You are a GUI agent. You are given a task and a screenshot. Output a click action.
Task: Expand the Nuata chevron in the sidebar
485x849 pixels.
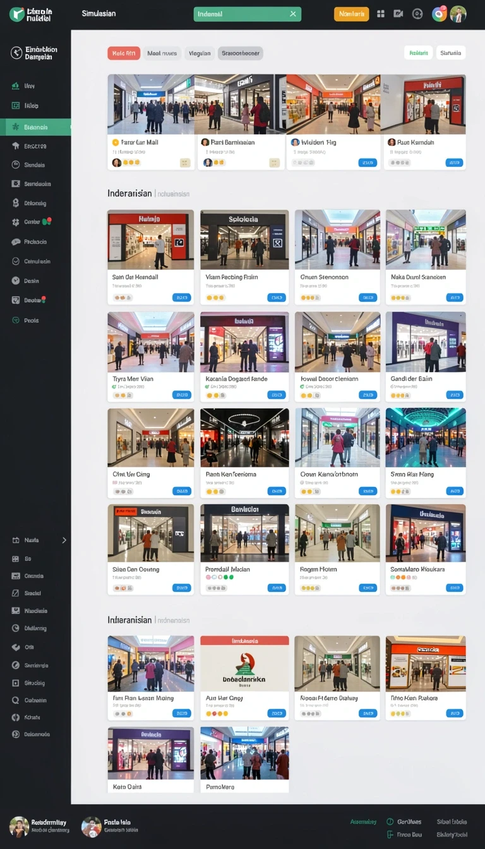point(64,540)
